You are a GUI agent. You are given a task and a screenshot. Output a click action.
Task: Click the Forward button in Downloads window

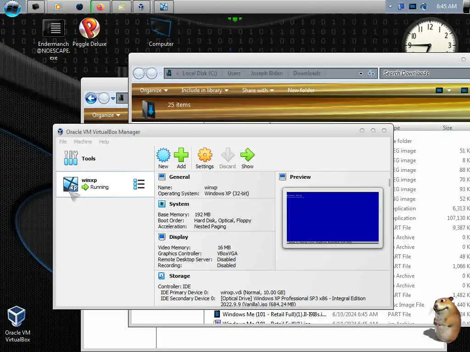[x=151, y=73]
